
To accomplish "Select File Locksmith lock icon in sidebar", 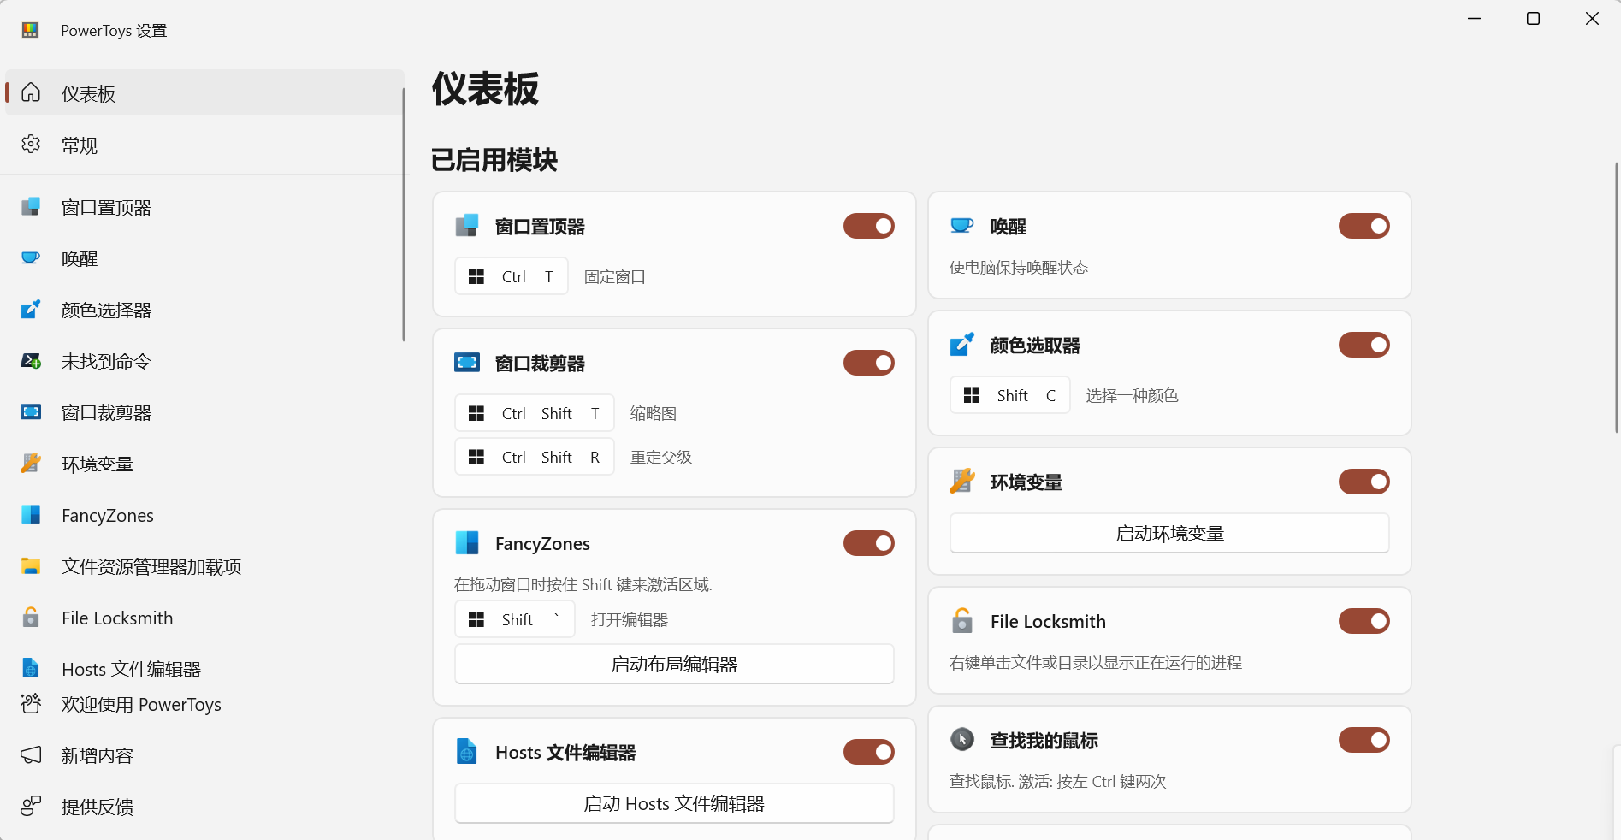I will 31,617.
